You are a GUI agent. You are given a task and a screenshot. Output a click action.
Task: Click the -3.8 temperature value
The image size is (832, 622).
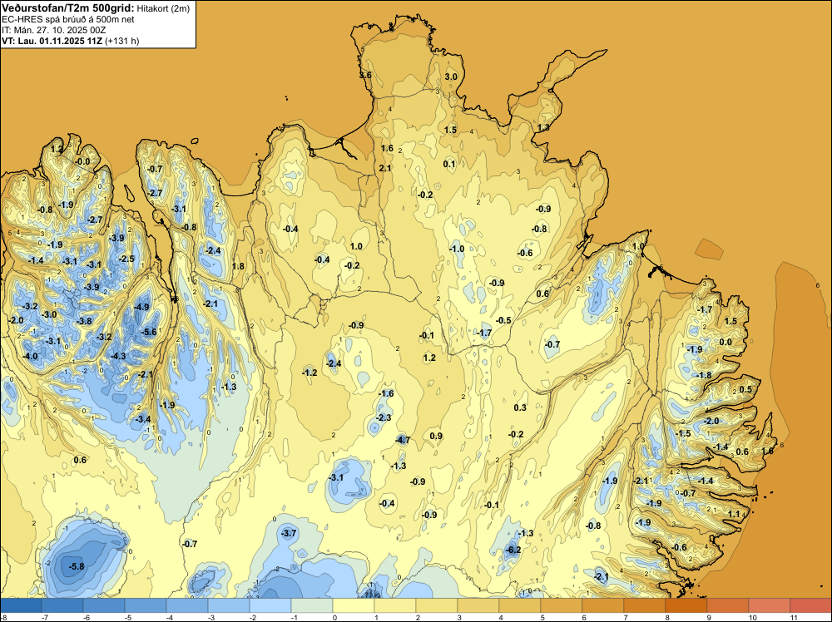[84, 321]
